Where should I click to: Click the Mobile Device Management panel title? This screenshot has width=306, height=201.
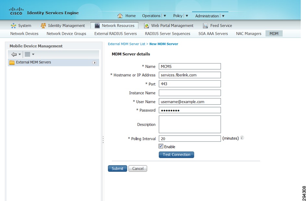click(x=36, y=46)
